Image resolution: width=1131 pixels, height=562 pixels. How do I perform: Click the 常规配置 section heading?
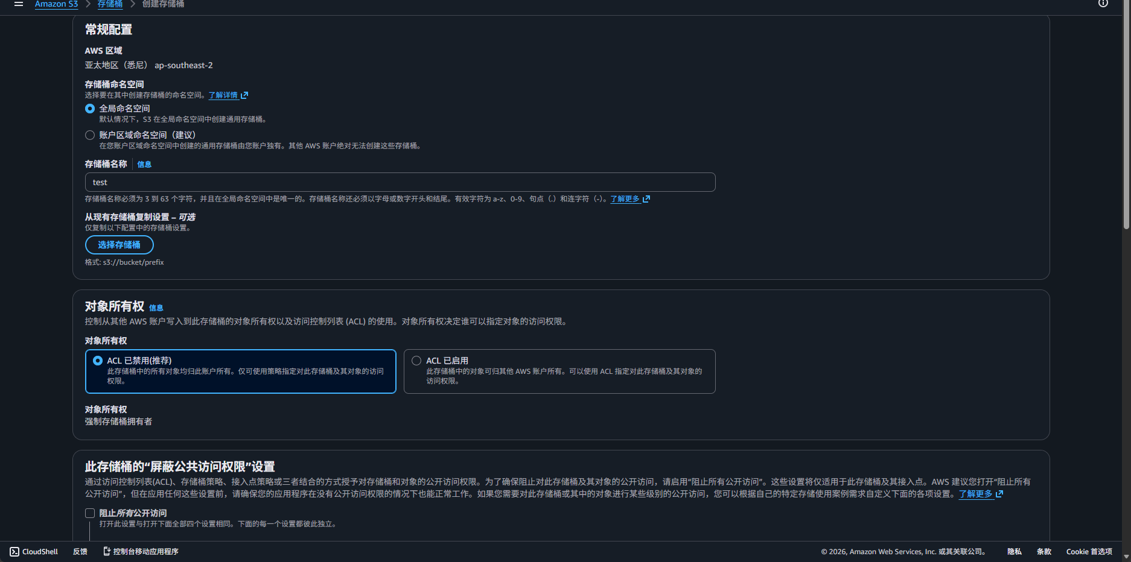click(x=109, y=30)
